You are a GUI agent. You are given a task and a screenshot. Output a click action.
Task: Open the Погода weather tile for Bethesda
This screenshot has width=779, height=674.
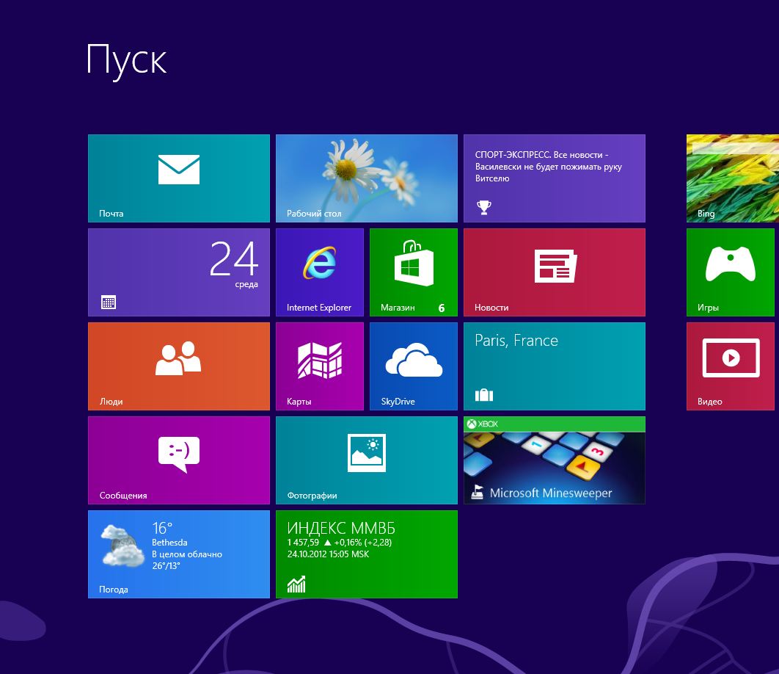[x=179, y=554]
